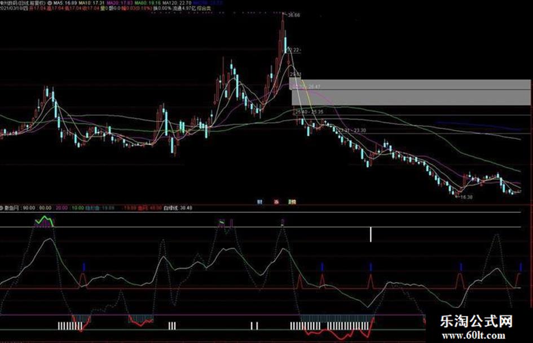Click the first blue signal marker in the indicator pane
533x343 pixels.
84,267
